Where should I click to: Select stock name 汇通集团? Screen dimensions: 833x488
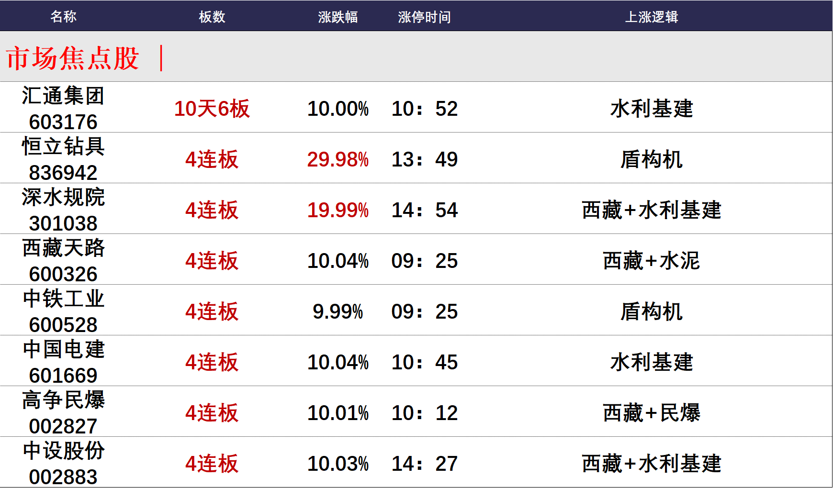tap(63, 96)
